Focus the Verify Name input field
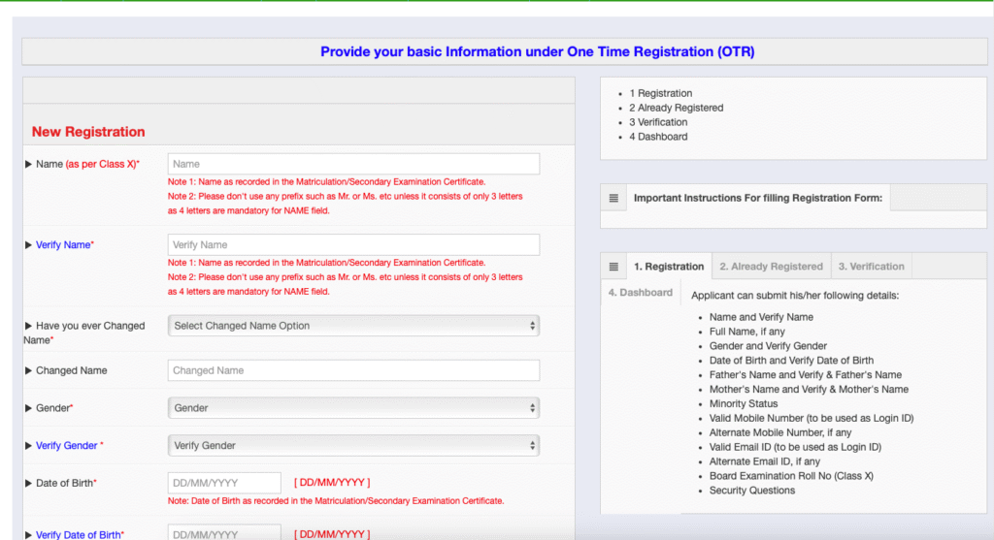The image size is (994, 540). 353,245
